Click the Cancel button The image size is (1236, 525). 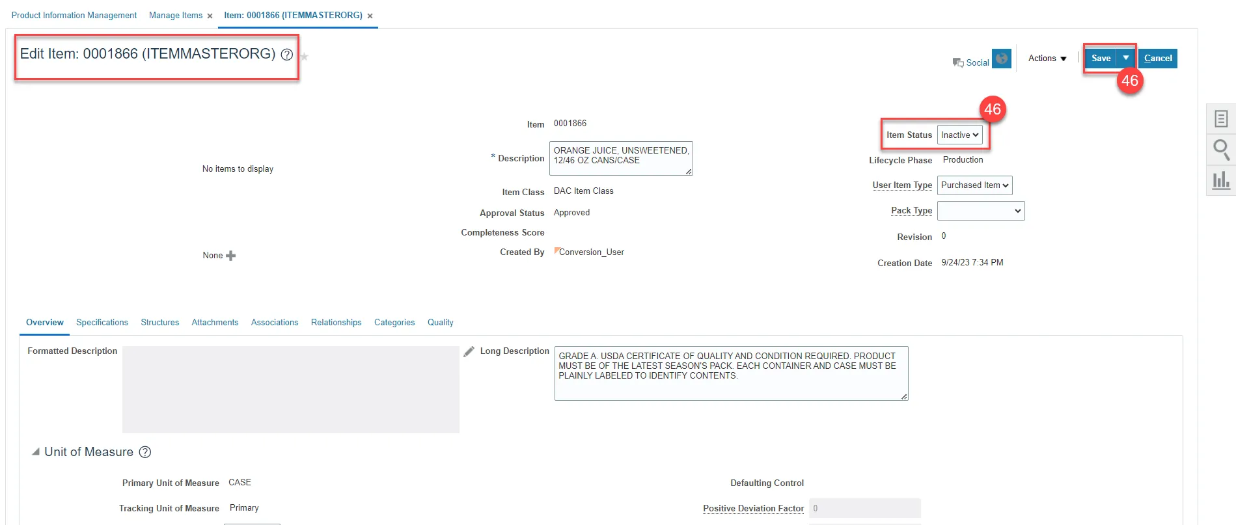[1158, 59]
